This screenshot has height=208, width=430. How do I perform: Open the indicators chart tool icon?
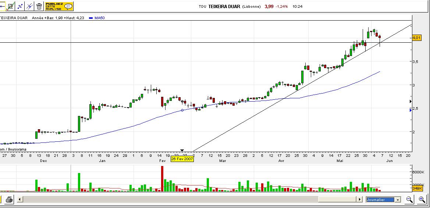coord(10,6)
